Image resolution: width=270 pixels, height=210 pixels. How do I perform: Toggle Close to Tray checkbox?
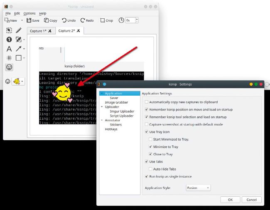tap(150, 154)
